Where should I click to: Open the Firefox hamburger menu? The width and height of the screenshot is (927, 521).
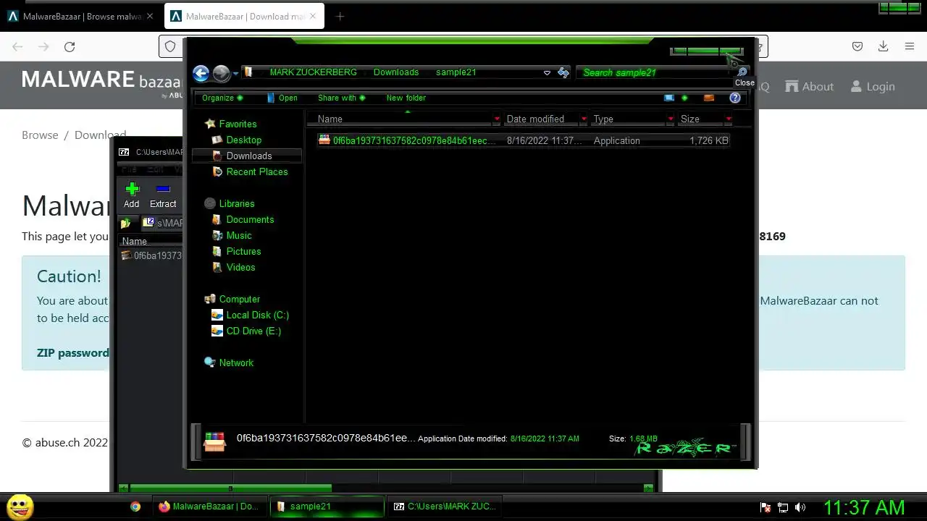point(910,46)
